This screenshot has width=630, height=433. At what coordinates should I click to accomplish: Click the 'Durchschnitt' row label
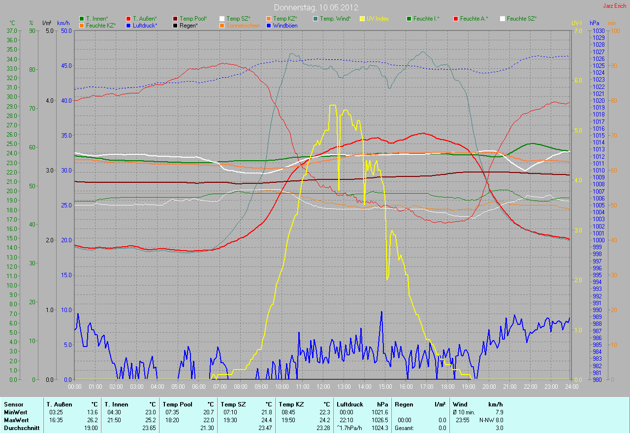click(x=21, y=428)
